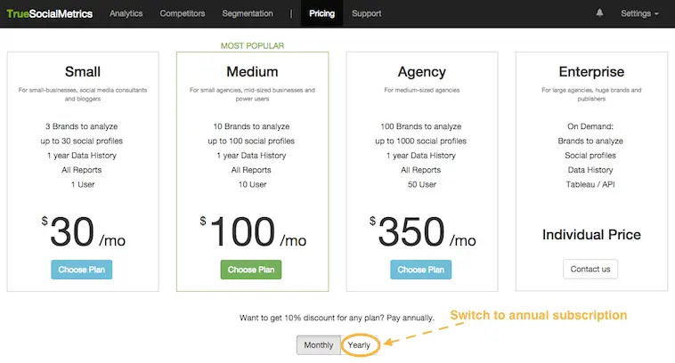Click the TrueSocialMetrics logo

click(50, 13)
